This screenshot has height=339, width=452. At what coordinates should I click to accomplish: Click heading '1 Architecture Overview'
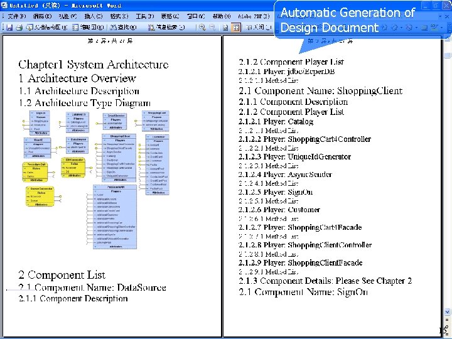click(77, 78)
